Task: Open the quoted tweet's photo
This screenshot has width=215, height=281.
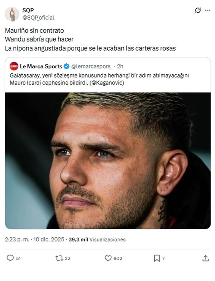Action: 108,161
